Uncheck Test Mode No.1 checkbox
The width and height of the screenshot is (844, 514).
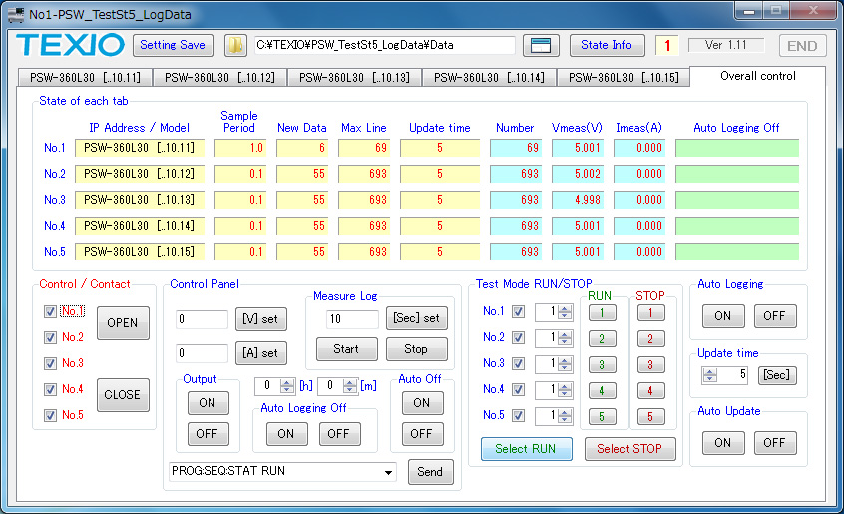pos(519,311)
